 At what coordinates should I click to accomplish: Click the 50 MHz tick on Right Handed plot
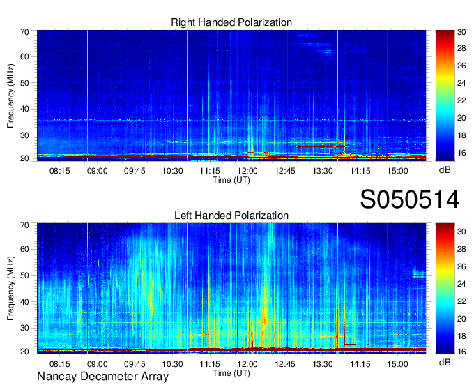tap(24, 83)
